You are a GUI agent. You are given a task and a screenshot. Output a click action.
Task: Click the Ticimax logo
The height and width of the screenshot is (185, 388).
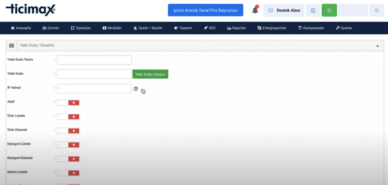pyautogui.click(x=31, y=10)
